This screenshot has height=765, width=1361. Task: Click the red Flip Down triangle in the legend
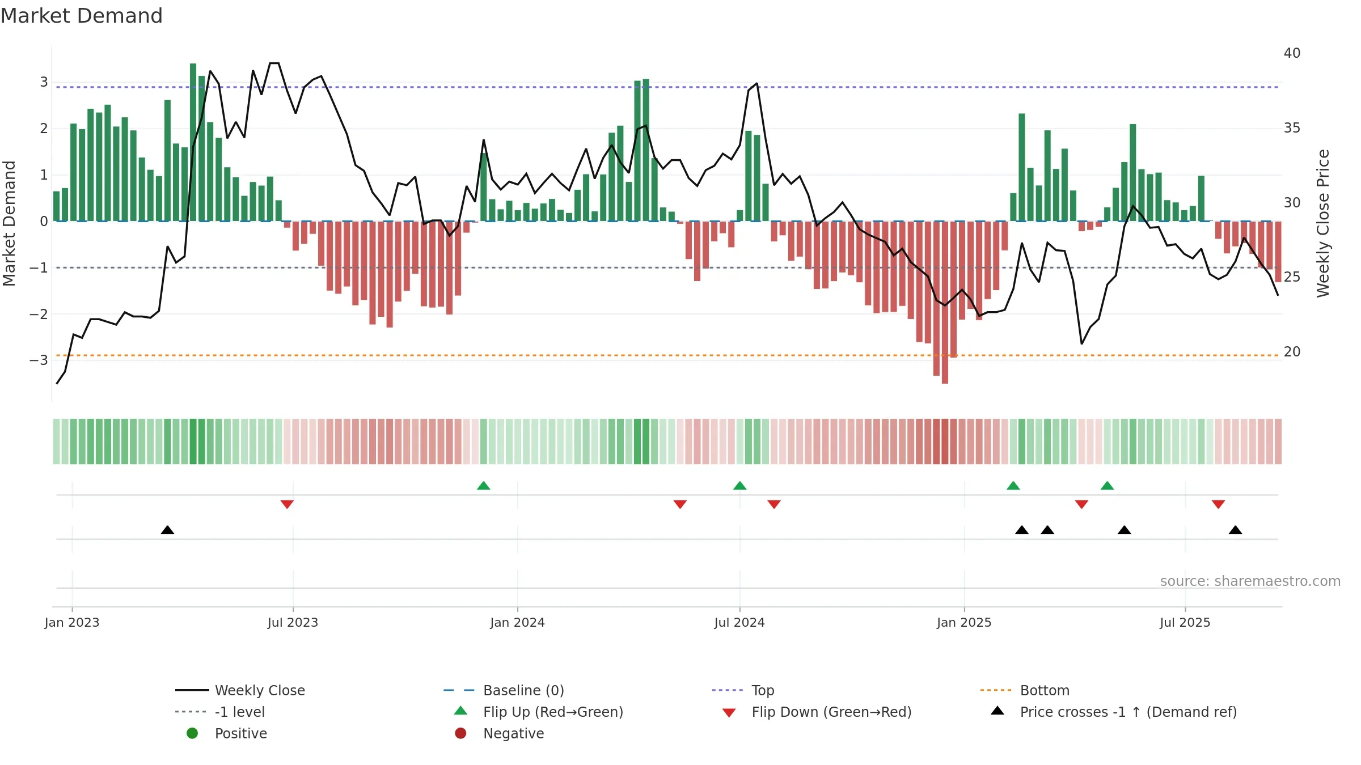point(729,713)
